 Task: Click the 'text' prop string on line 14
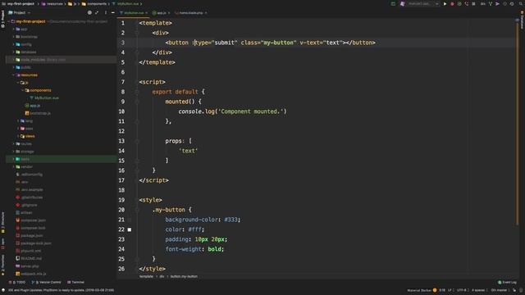188,151
